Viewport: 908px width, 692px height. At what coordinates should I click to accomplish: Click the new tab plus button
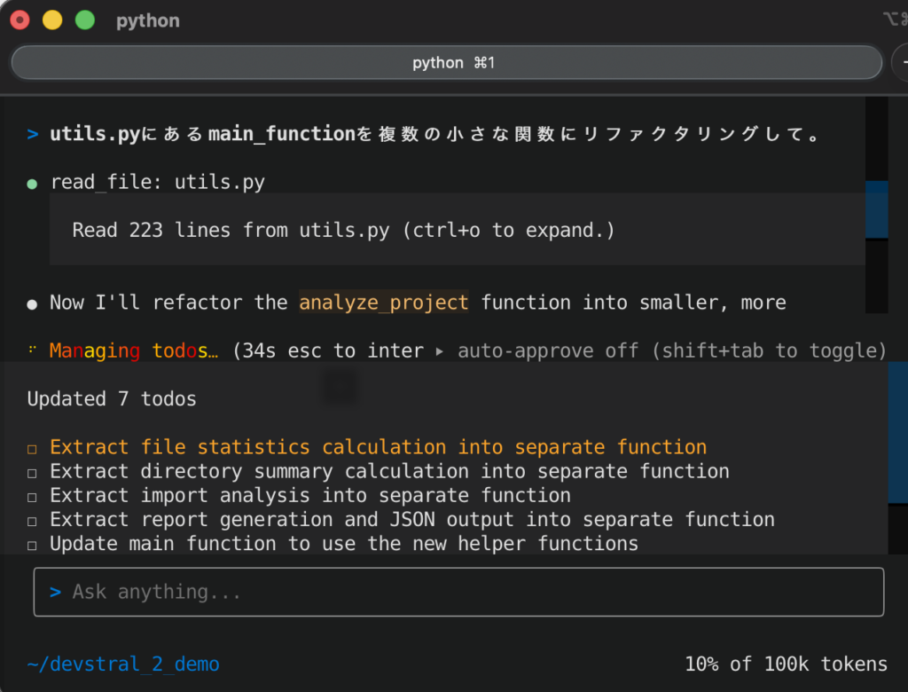pos(901,63)
